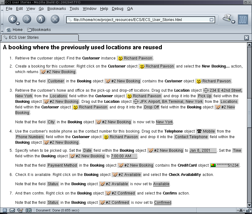
Task: Open Mail from the status bar icon
Action: coord(12,211)
